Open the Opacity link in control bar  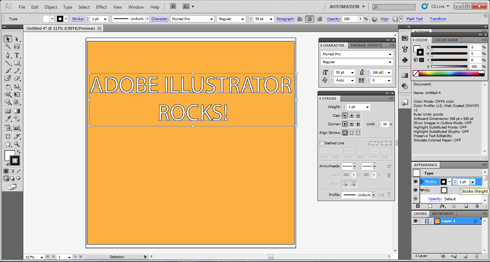tap(333, 19)
